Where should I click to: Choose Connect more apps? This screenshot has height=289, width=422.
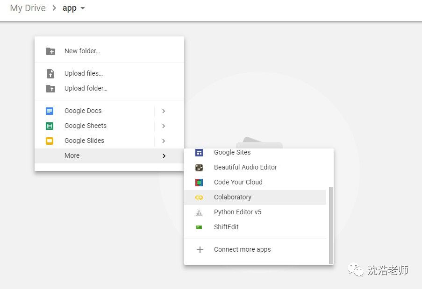click(242, 250)
